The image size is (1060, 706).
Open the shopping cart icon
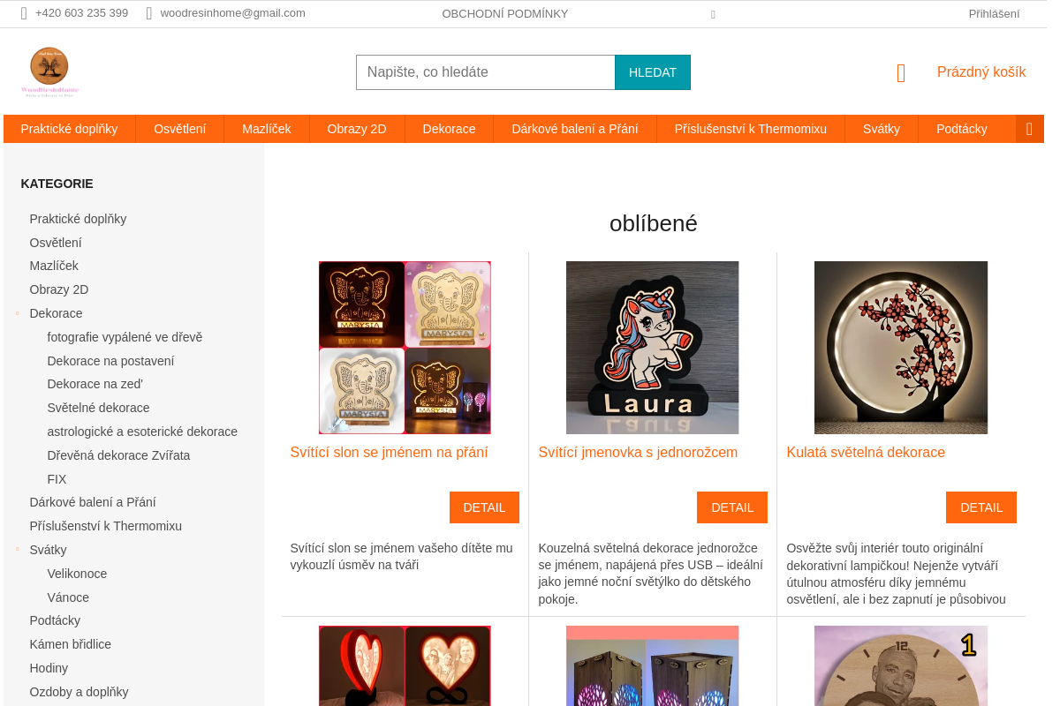pos(901,73)
